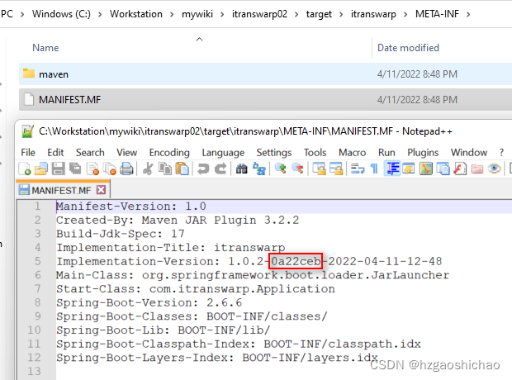This screenshot has height=380, width=512.
Task: Close the MANIFEST.MF tab with red X
Action: 102,190
